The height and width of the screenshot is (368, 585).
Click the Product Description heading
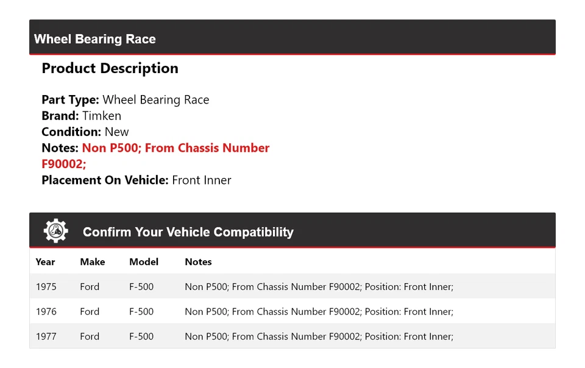(110, 68)
